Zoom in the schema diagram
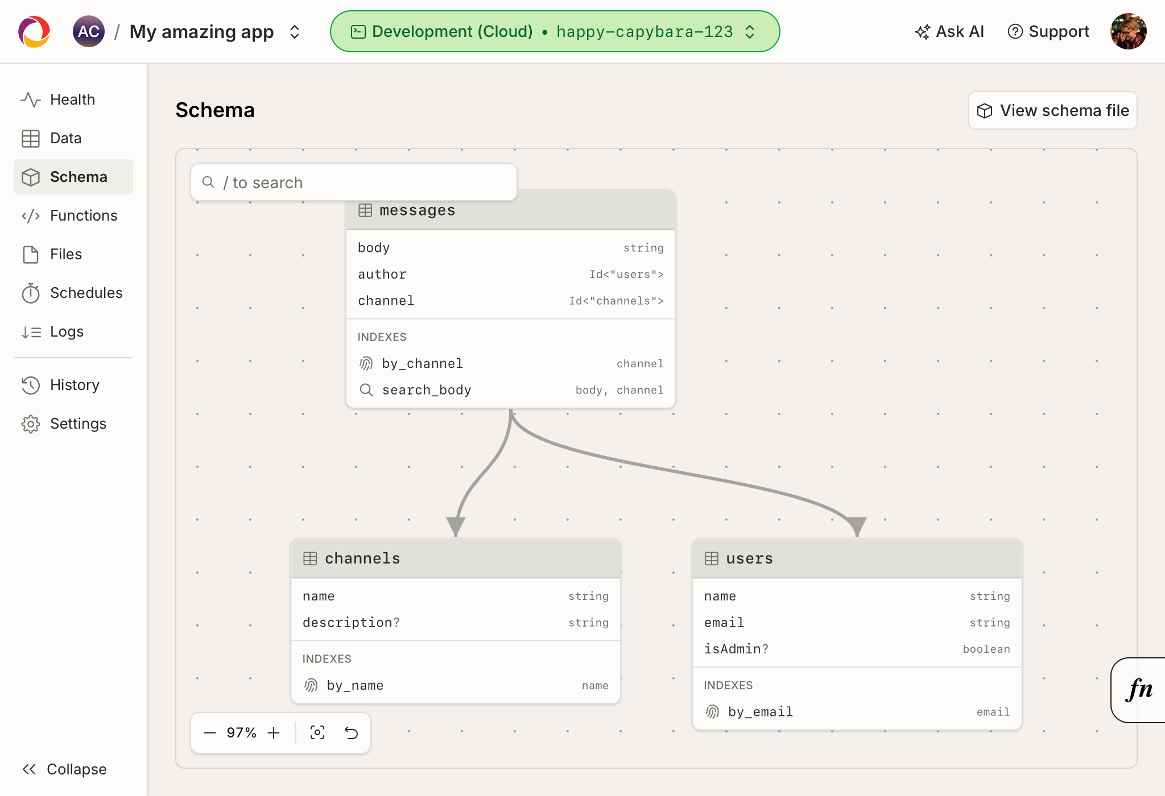This screenshot has height=796, width=1165. pos(274,733)
